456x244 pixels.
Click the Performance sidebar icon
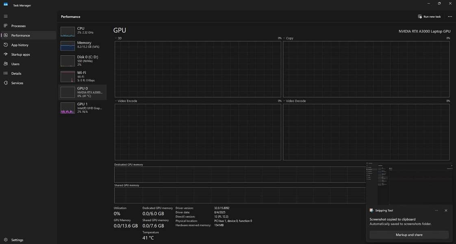(x=6, y=35)
